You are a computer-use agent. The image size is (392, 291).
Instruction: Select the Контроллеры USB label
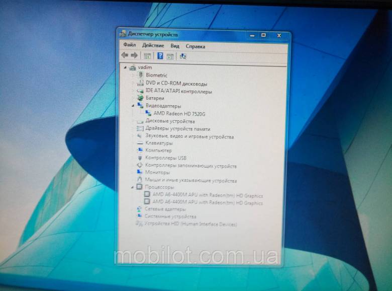pos(166,158)
